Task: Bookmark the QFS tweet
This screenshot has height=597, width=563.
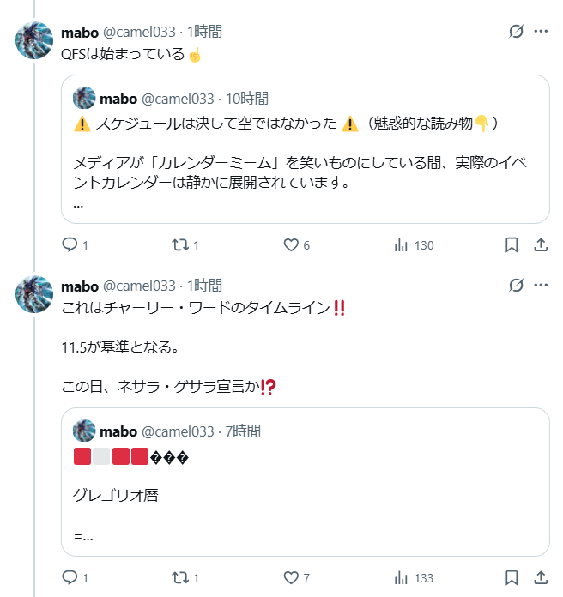Action: (x=512, y=245)
